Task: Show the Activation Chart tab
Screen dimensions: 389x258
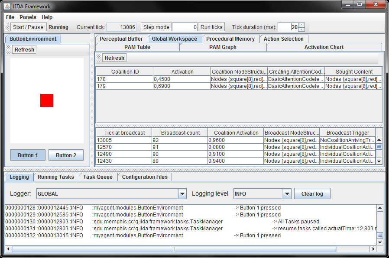Action: 324,47
